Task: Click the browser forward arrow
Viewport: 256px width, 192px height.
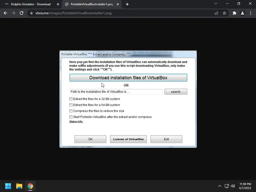Action: [13, 13]
